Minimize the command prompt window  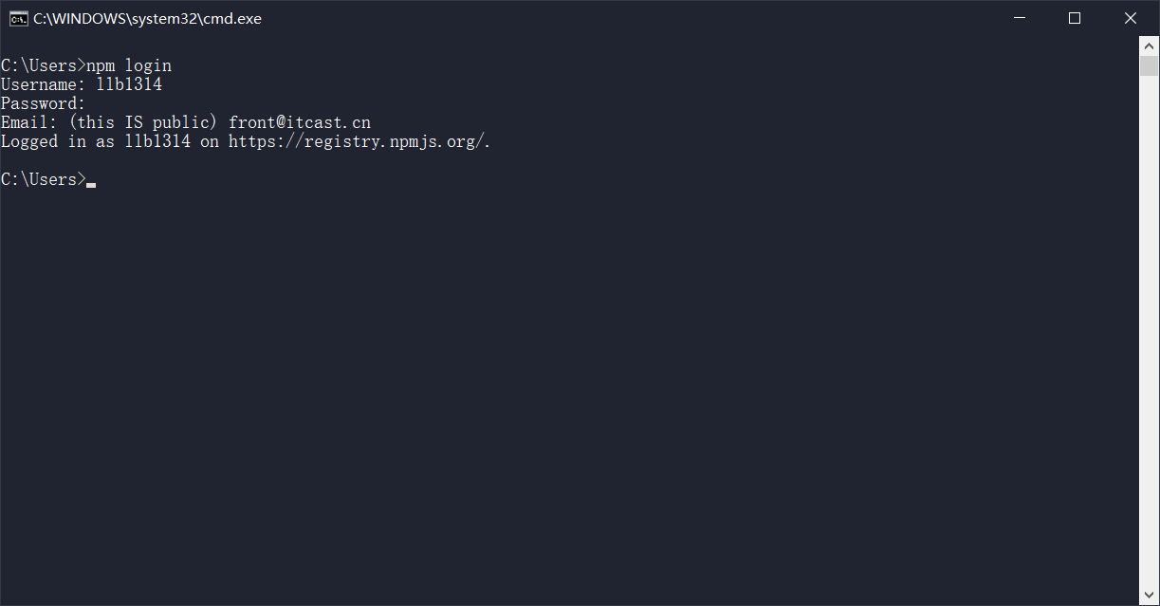pos(1020,18)
